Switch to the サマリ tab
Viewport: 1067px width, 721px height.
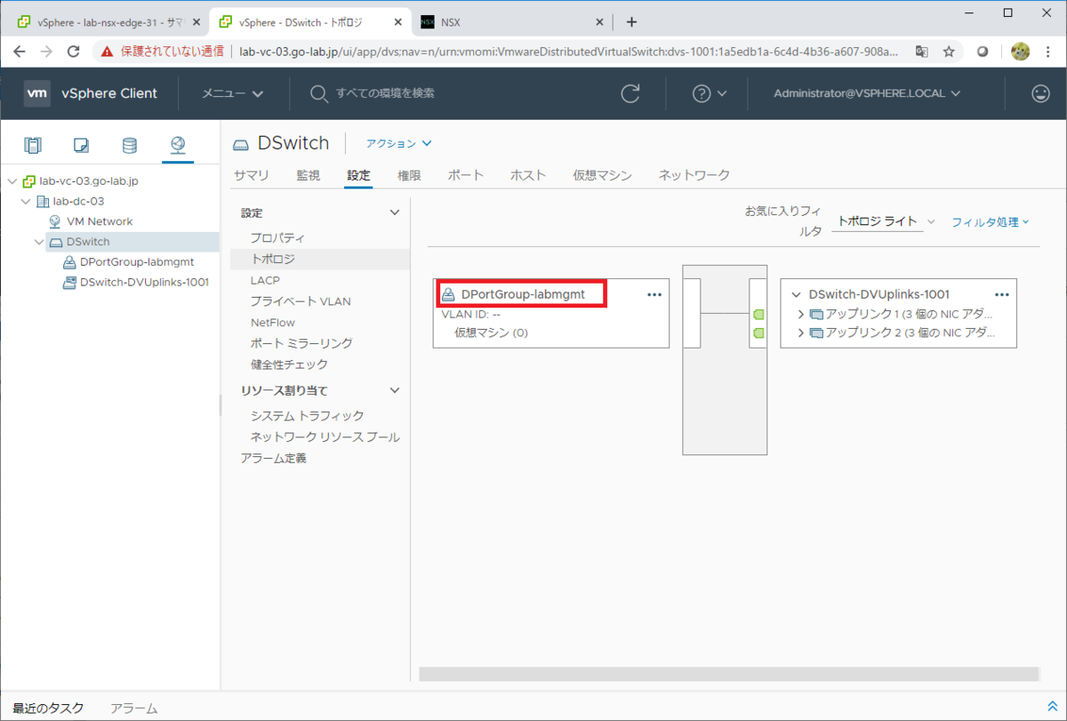click(x=252, y=175)
